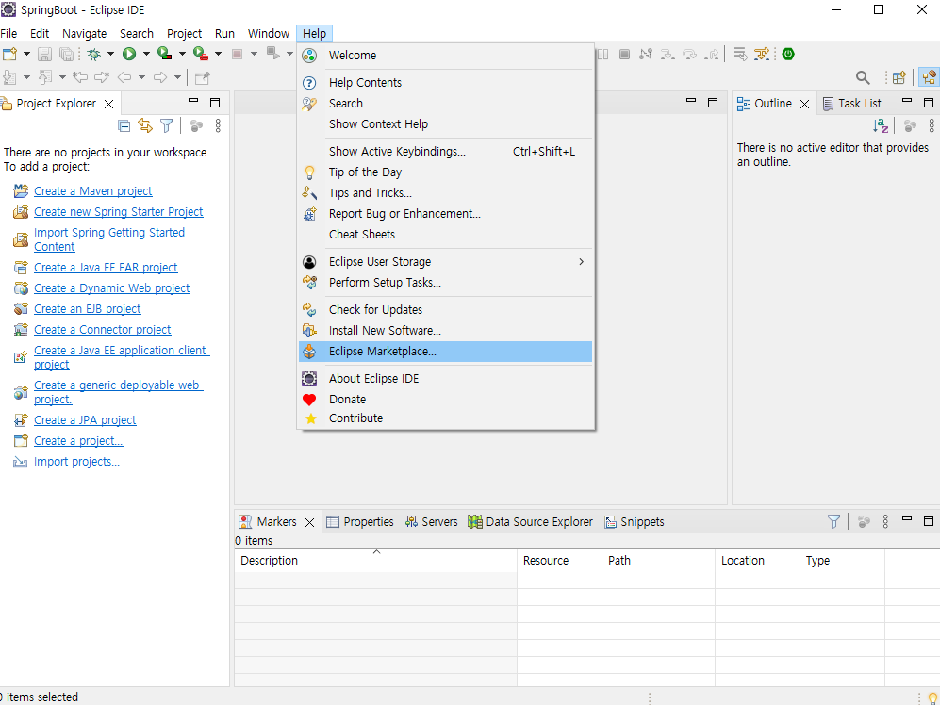Click the Spring perspective button at top right
This screenshot has width=940, height=705.
click(x=930, y=77)
